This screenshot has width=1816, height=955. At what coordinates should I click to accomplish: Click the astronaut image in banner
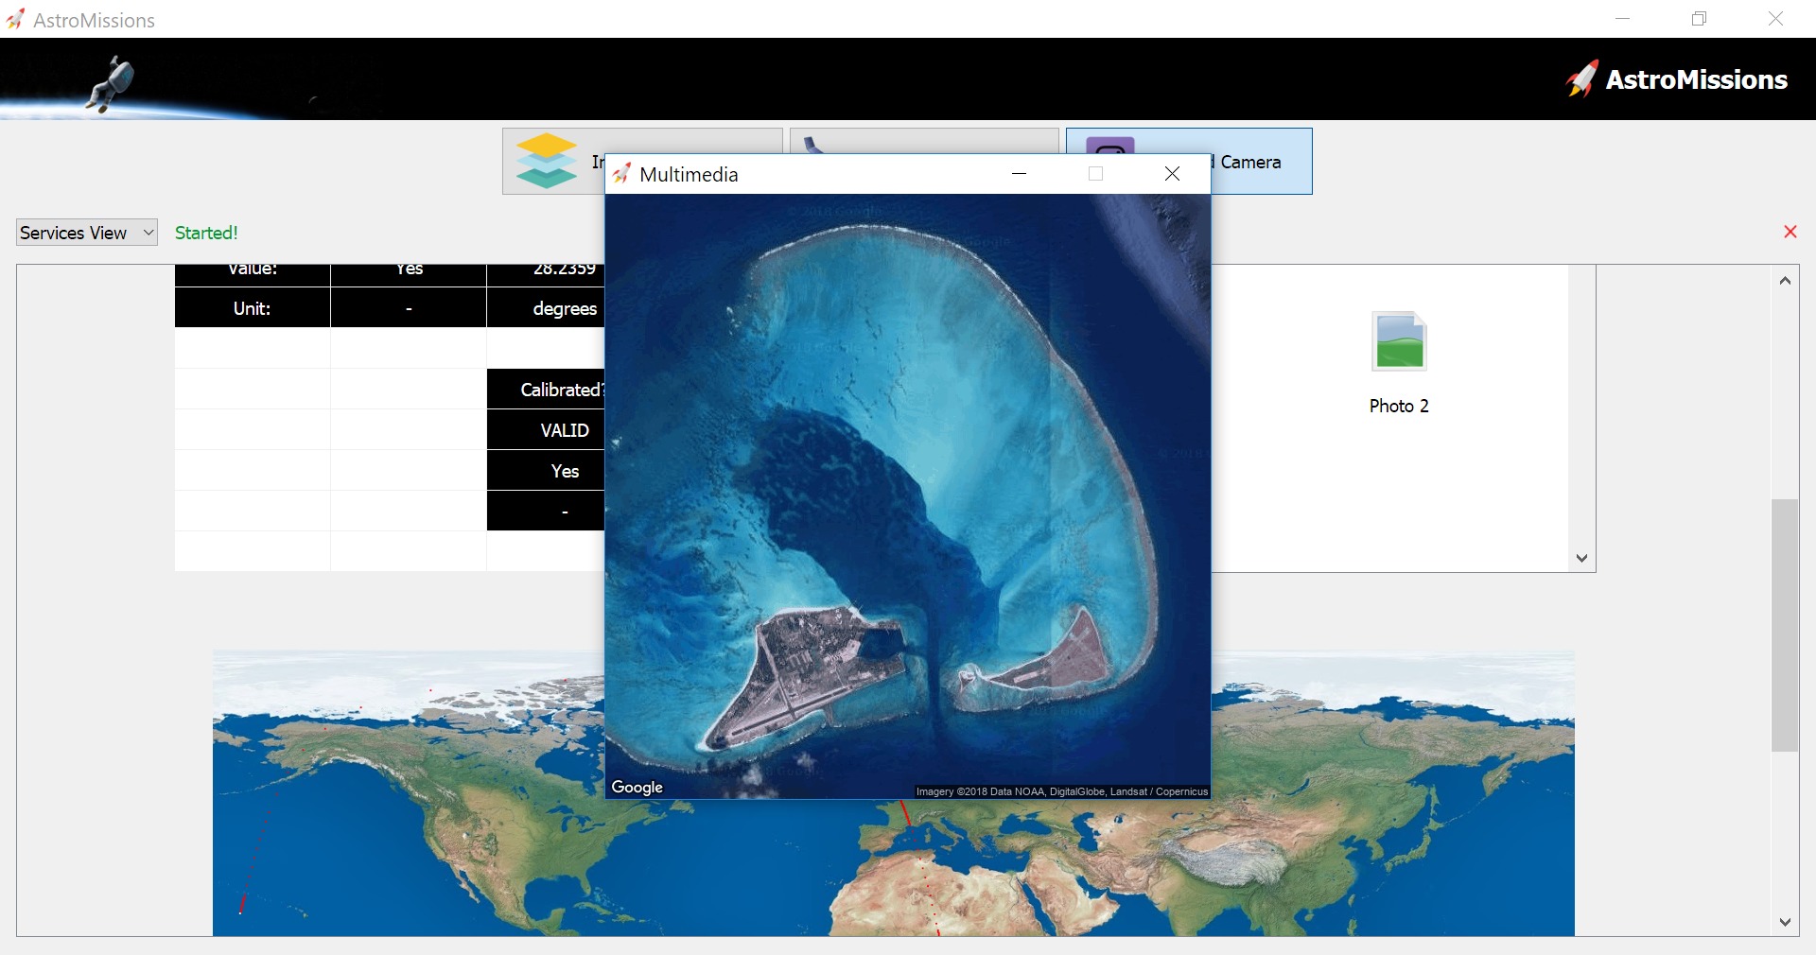pyautogui.click(x=112, y=82)
